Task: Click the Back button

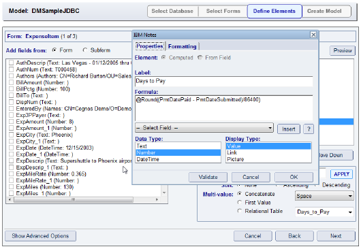Action: click(x=294, y=236)
